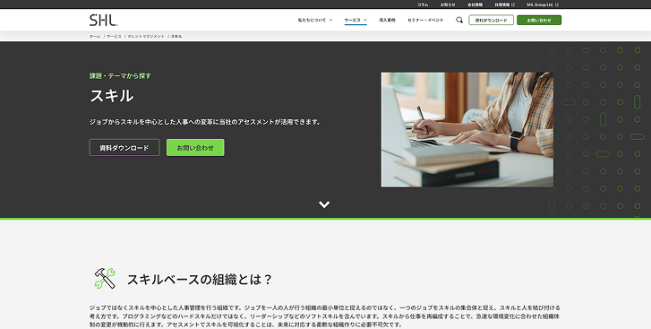Open 採用情報 external link in top bar
Image resolution: width=651 pixels, height=329 pixels.
pyautogui.click(x=504, y=4)
